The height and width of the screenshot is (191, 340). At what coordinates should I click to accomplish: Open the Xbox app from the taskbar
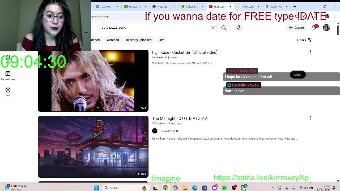(x=244, y=188)
